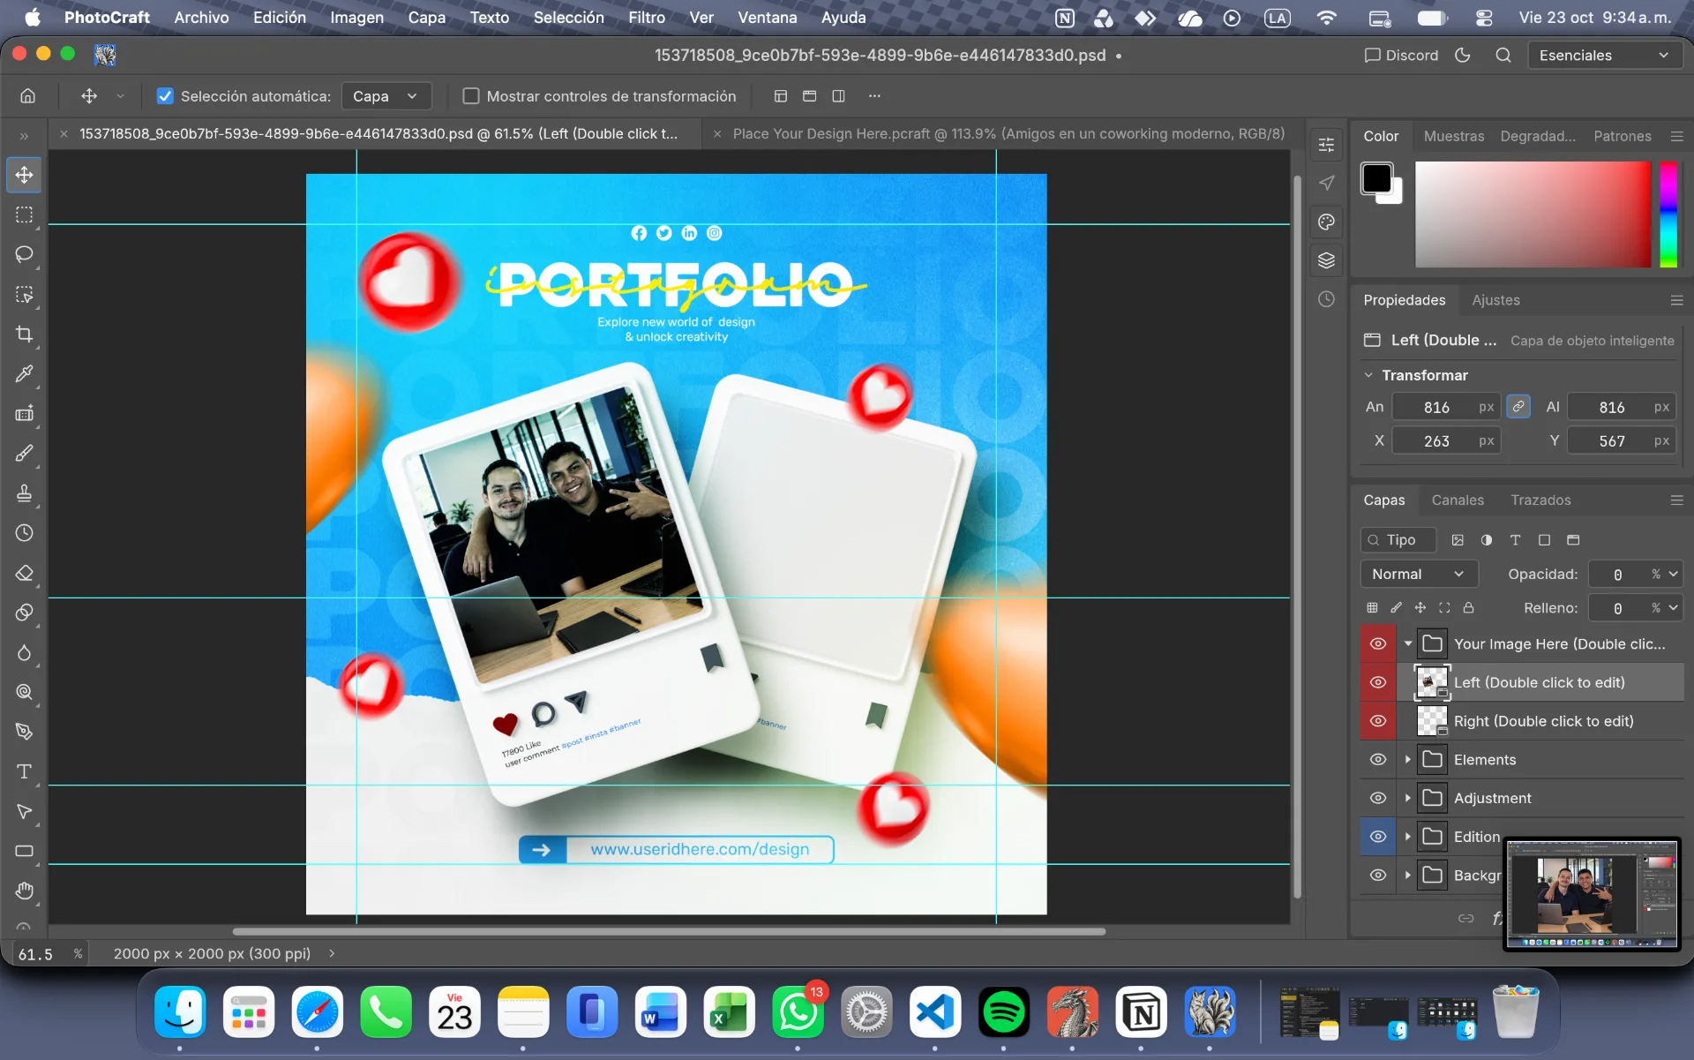Click the Opacidad value field
Screen dimensions: 1694x1060
coord(1618,574)
